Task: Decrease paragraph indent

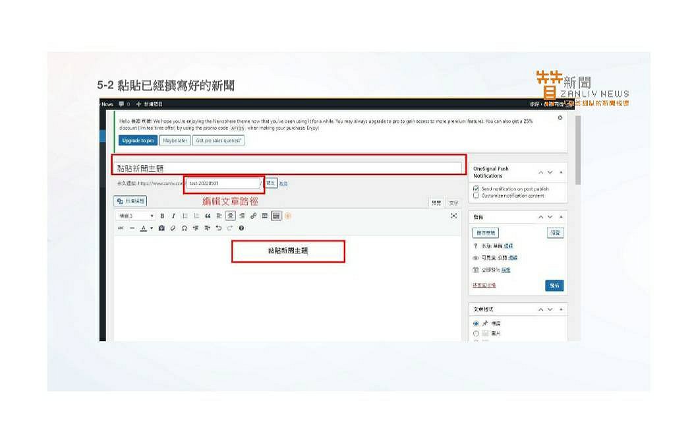Action: click(196, 228)
